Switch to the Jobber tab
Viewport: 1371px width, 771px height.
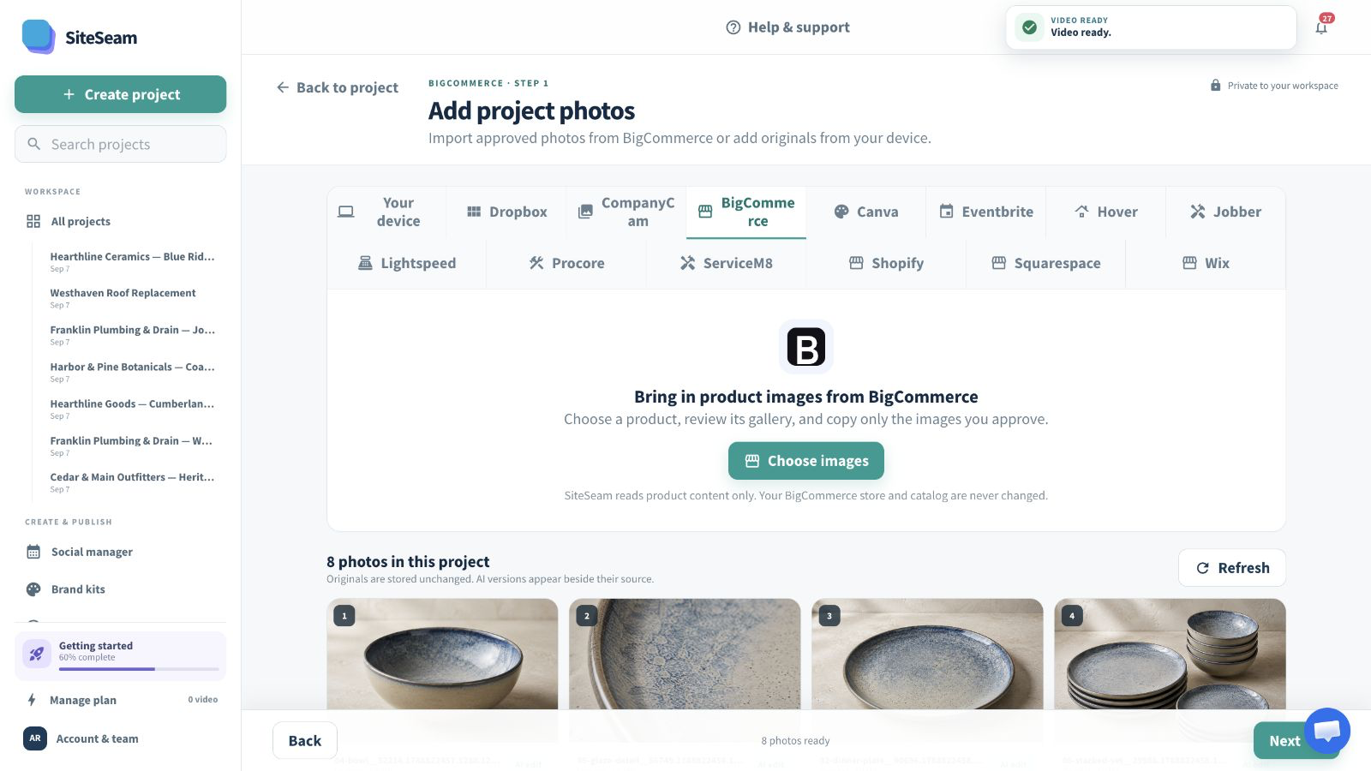(x=1226, y=212)
